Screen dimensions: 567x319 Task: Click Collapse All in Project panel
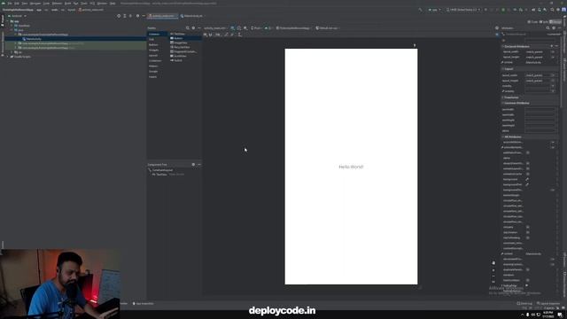coord(130,16)
